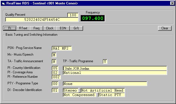Click the Static PTY field

[112, 95]
